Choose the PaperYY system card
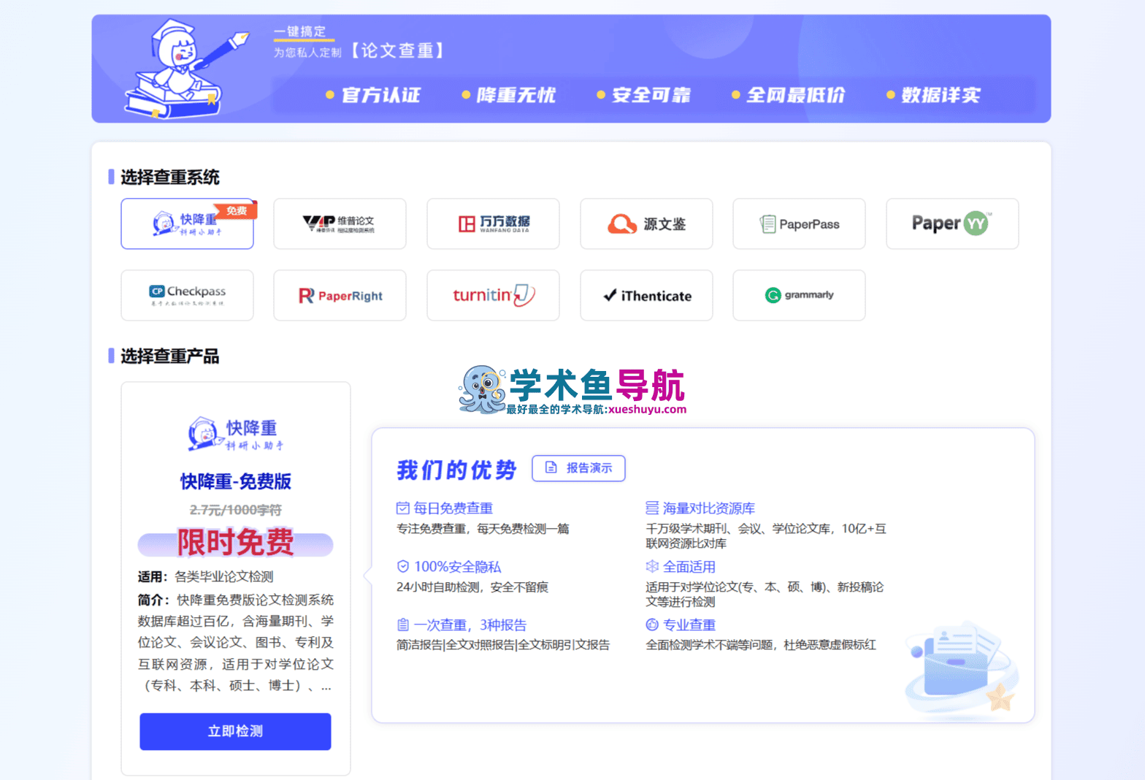This screenshot has width=1145, height=780. [952, 223]
